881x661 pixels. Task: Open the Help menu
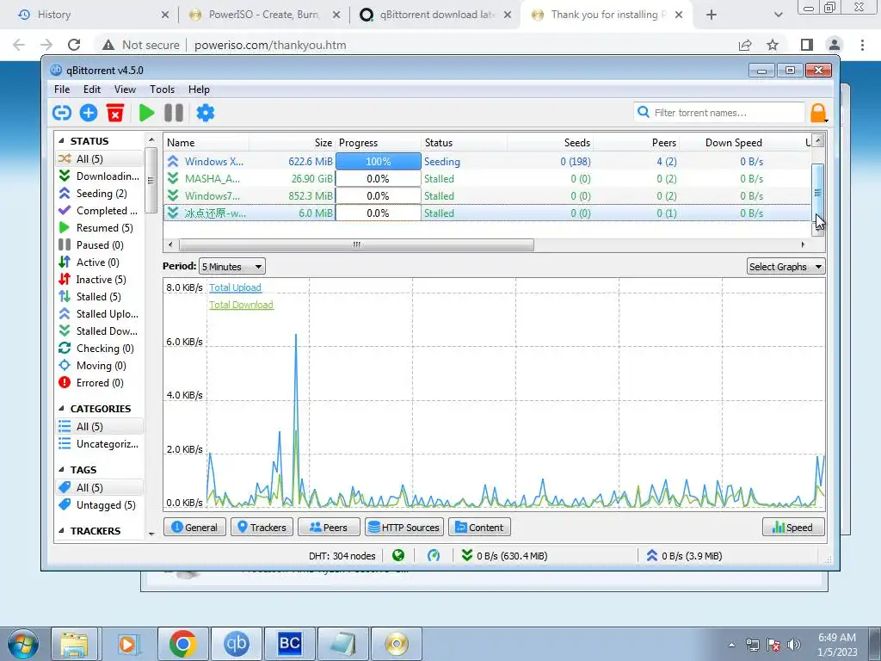coord(199,90)
